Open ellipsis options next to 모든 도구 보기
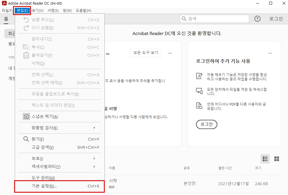Screen dimensions: 288x195 (170, 53)
